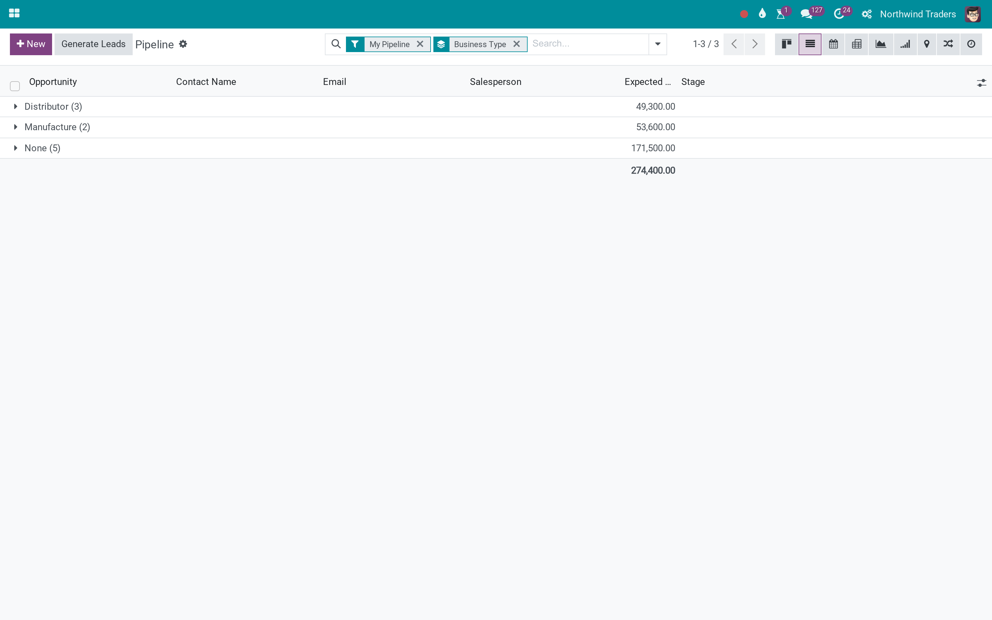Click the Pipeline breadcrumb title
The height and width of the screenshot is (620, 992).
click(155, 44)
